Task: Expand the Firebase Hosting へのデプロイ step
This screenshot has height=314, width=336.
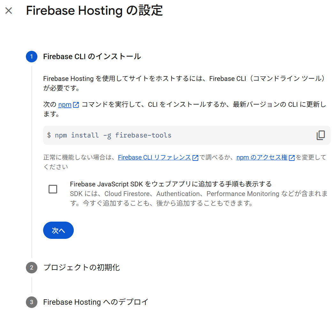Action: [96, 302]
